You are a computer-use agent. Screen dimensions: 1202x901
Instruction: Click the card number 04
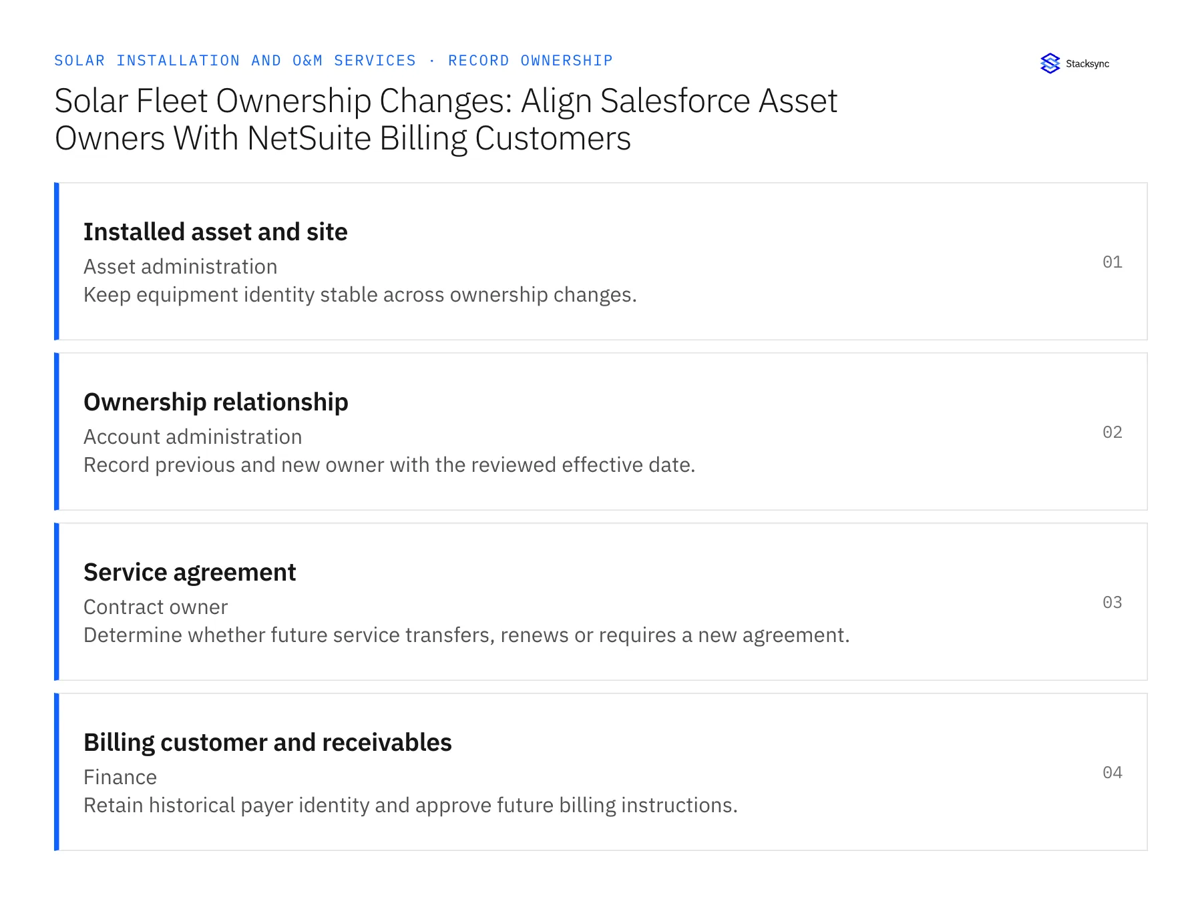click(1113, 772)
